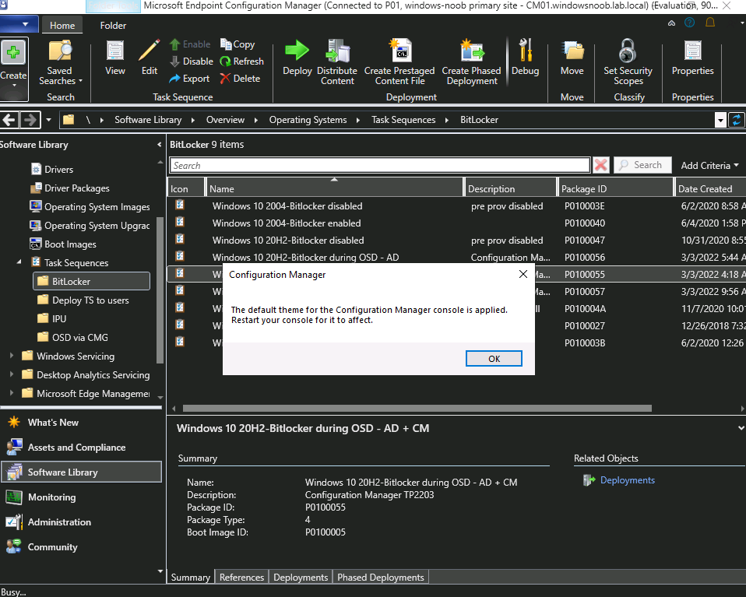This screenshot has height=597, width=746.
Task: Collapse the Software Library navigation pane
Action: 159,145
